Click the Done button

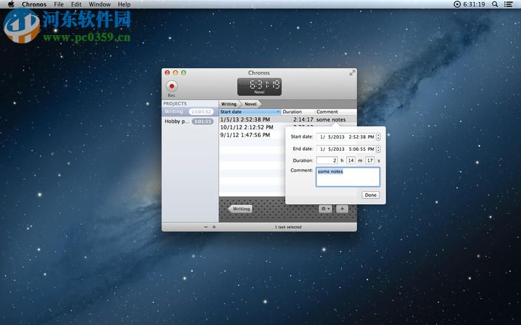pos(371,195)
